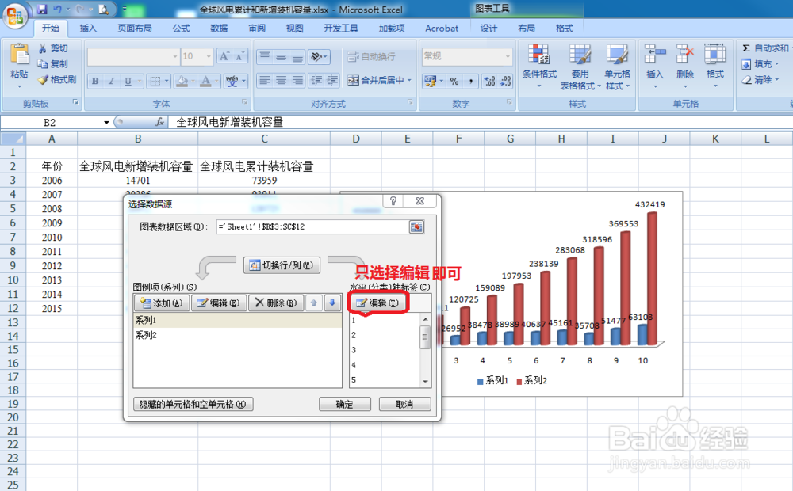Activate the 格式刷 format painter

57,80
